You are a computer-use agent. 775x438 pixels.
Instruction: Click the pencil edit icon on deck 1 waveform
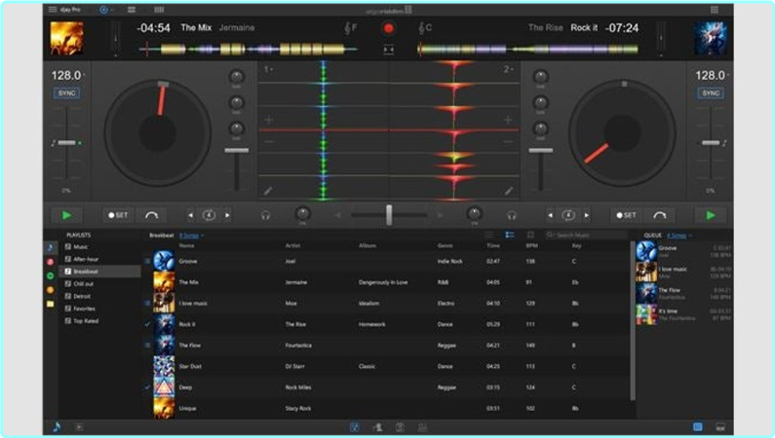[x=268, y=191]
